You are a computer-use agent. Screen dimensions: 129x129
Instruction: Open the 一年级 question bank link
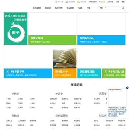[8, 99]
